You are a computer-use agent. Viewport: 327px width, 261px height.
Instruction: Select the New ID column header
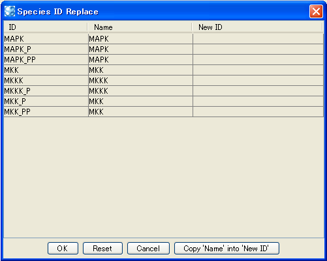tap(257, 27)
